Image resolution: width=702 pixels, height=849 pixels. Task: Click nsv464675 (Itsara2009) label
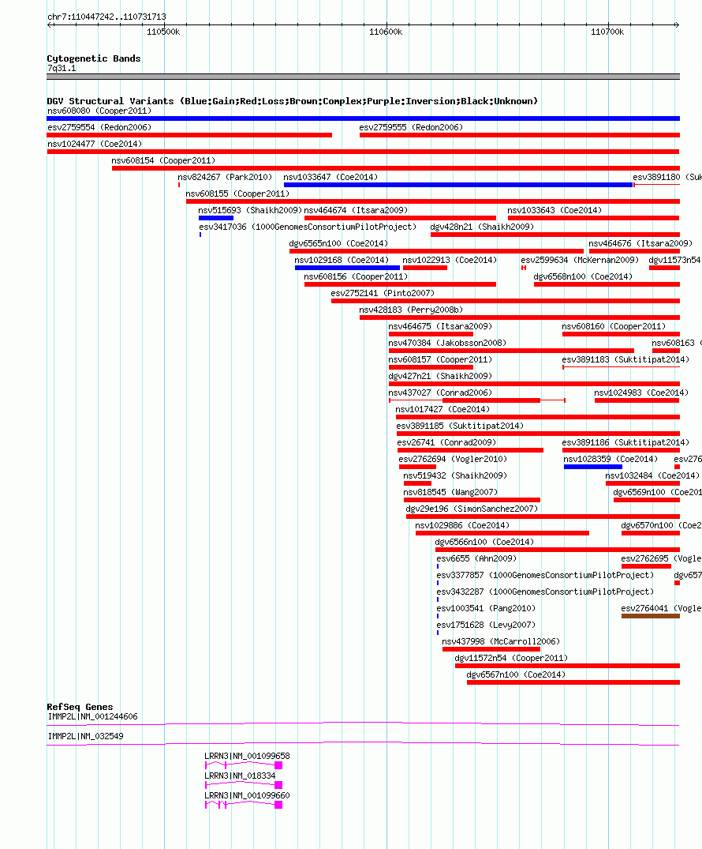(440, 326)
